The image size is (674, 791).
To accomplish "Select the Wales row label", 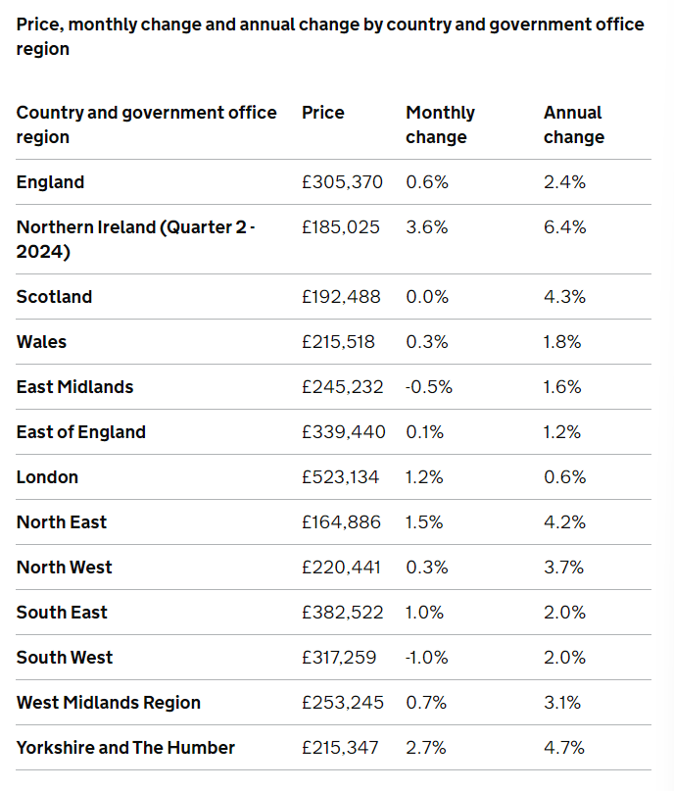I will [42, 342].
